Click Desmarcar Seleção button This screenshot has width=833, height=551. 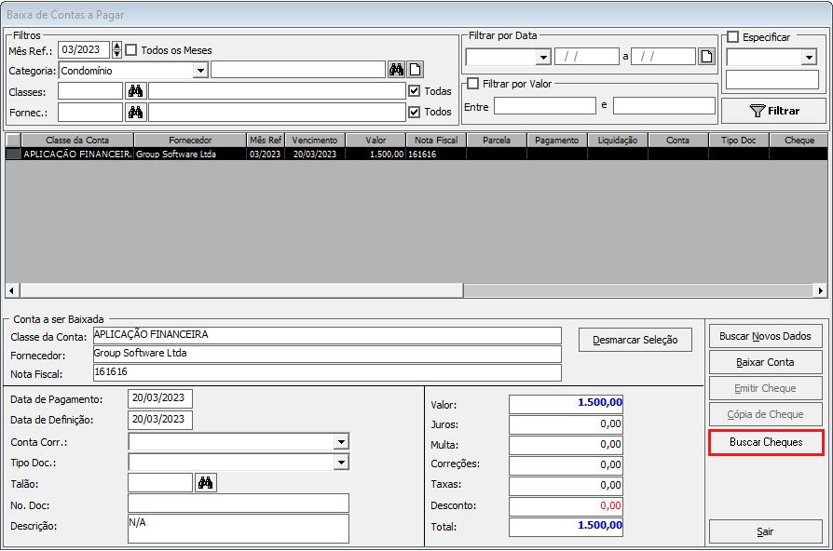635,340
